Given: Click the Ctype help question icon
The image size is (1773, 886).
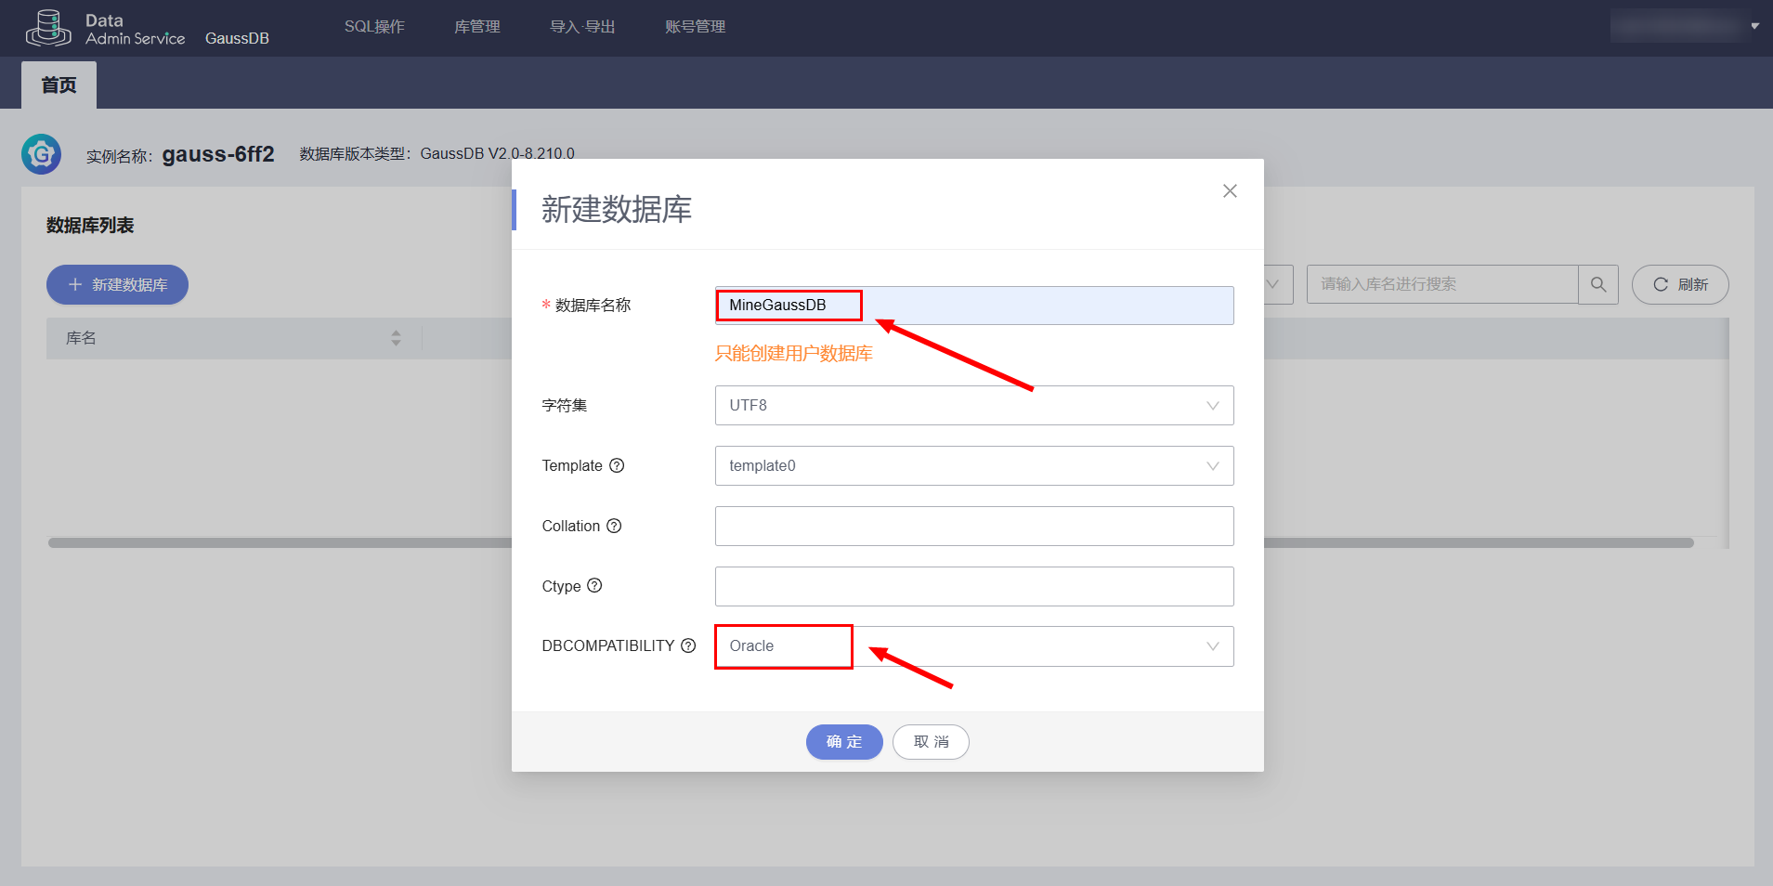Looking at the screenshot, I should [594, 585].
